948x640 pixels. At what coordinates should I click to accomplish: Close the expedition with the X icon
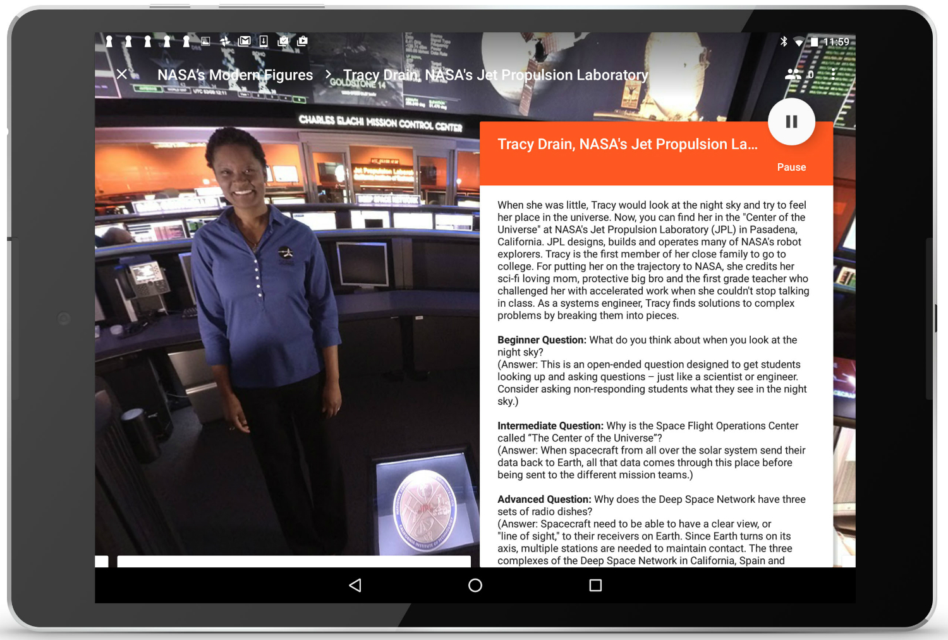point(122,75)
